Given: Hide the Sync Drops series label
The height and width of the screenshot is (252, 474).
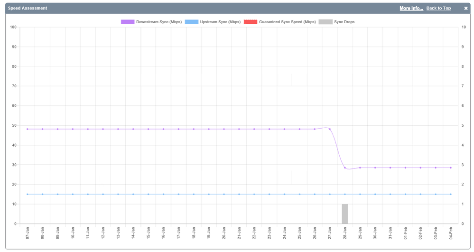Looking at the screenshot, I should [x=344, y=22].
